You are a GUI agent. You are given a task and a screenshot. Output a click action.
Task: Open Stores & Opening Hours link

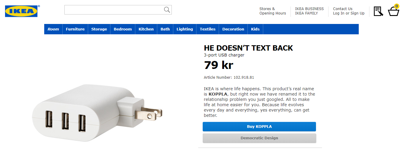tap(272, 11)
